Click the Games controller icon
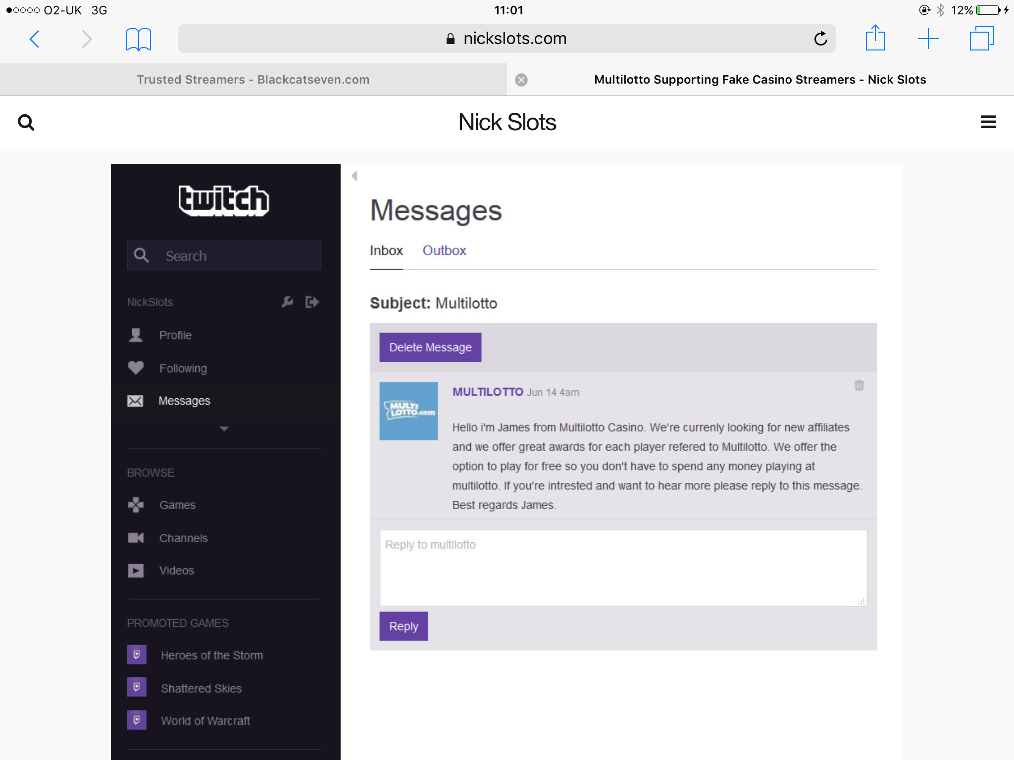The width and height of the screenshot is (1014, 760). click(x=136, y=505)
